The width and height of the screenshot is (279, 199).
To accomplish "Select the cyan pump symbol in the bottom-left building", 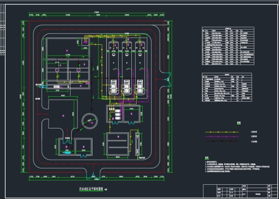I will tap(66, 152).
